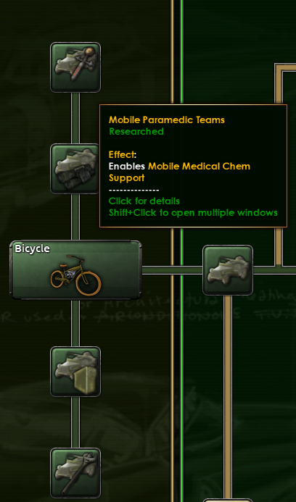Viewport: 296px width, 502px height.
Task: Click the bicycle picture in the Bicycle box
Action: tap(75, 275)
